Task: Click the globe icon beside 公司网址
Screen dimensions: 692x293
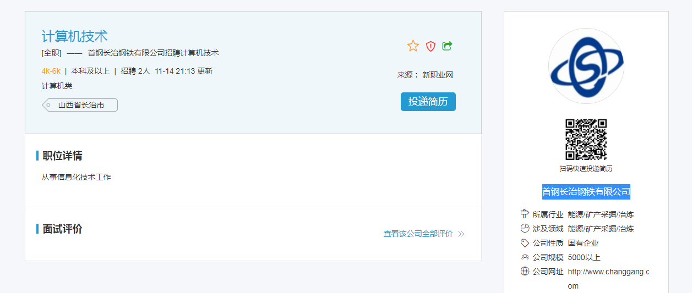Action: [525, 272]
